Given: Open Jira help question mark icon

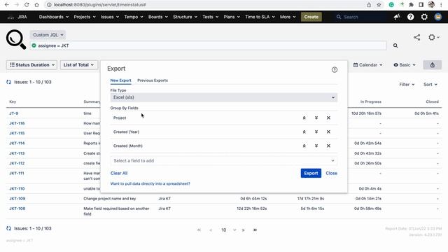Looking at the screenshot, I should pos(411,17).
